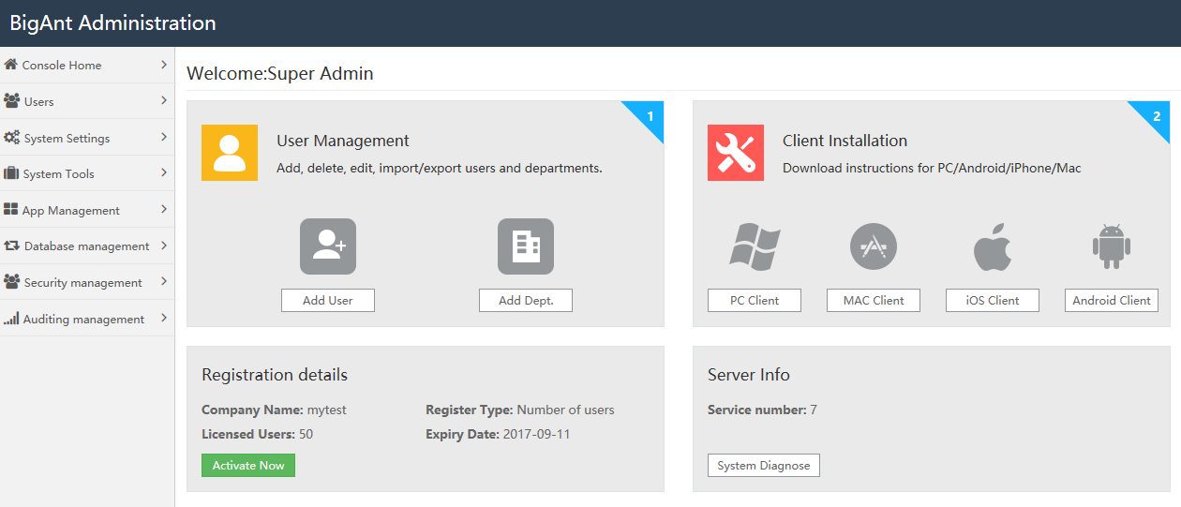1181x507 pixels.
Task: Click the Add User button
Action: click(x=328, y=300)
